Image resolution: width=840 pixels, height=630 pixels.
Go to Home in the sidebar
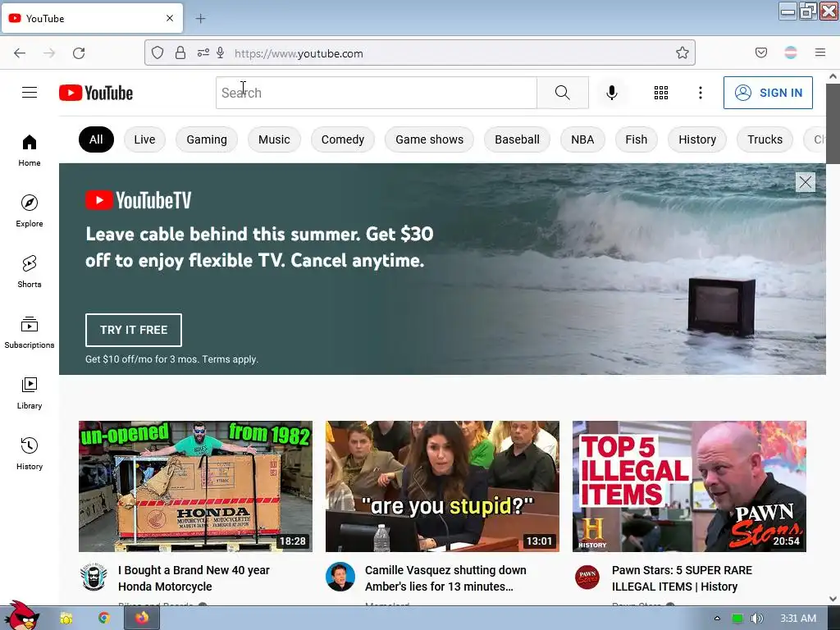point(30,151)
